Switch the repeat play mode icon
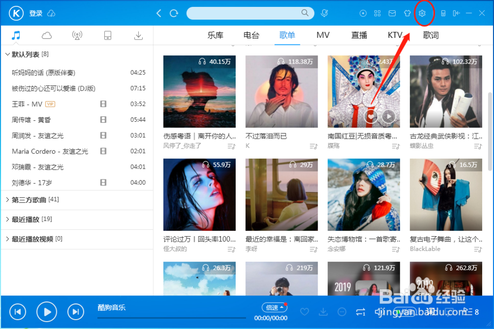The width and height of the screenshot is (494, 329). pos(361,312)
